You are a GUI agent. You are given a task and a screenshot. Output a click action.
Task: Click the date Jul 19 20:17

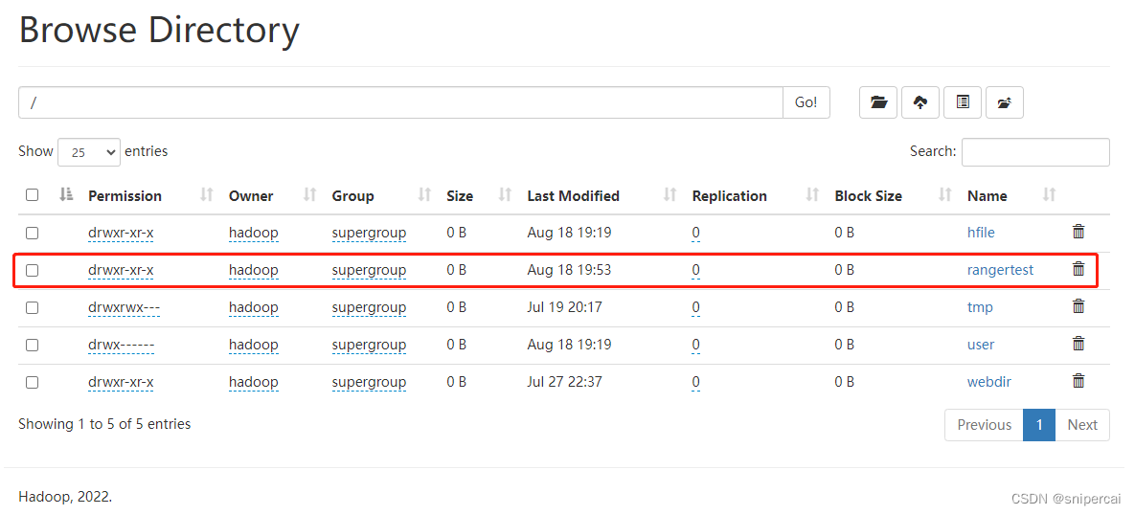[564, 307]
